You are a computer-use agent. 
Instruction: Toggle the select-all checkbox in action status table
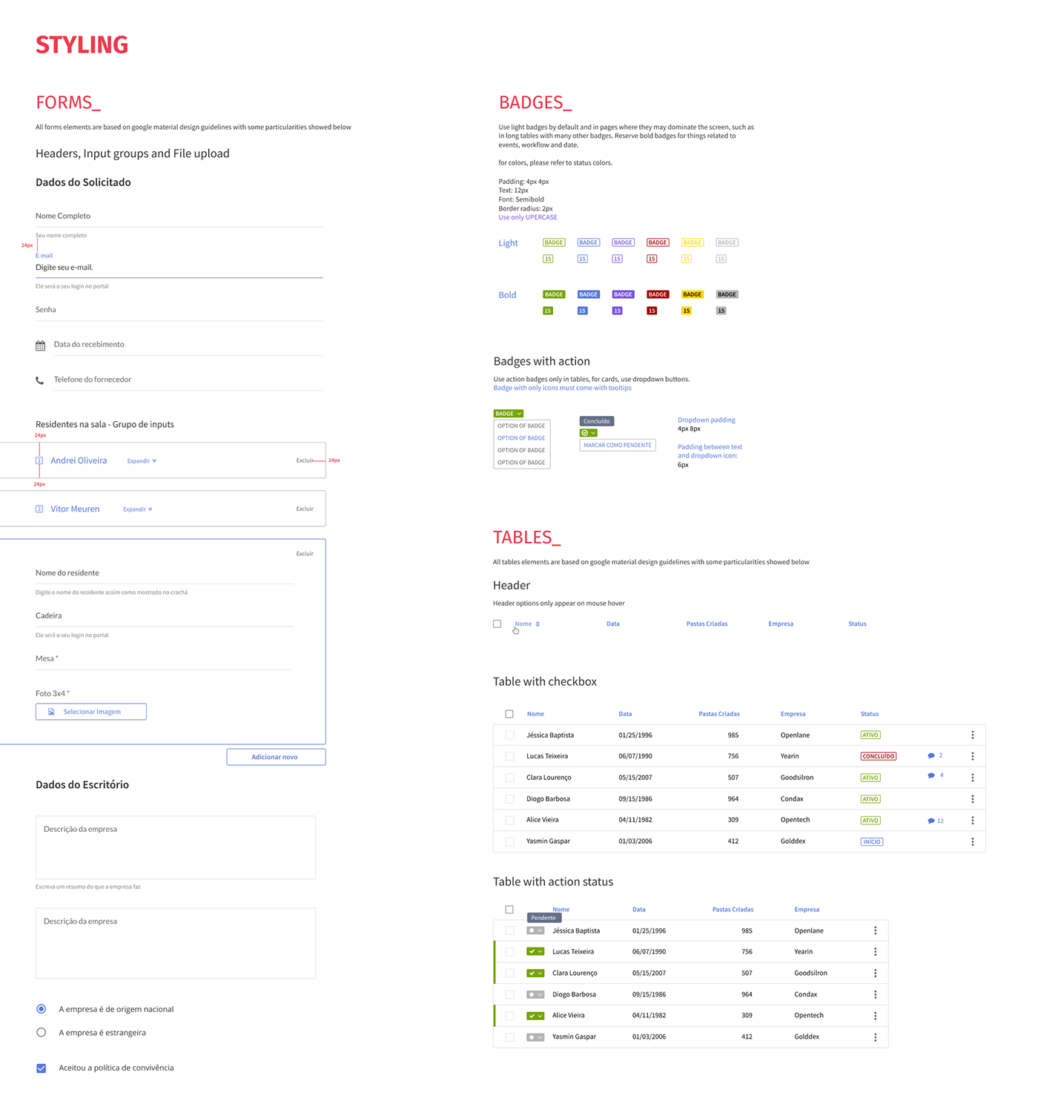pyautogui.click(x=509, y=910)
